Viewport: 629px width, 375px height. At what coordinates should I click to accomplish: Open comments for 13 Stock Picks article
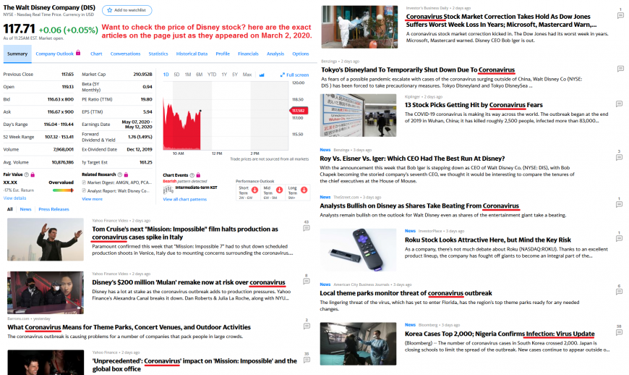pyautogui.click(x=620, y=104)
